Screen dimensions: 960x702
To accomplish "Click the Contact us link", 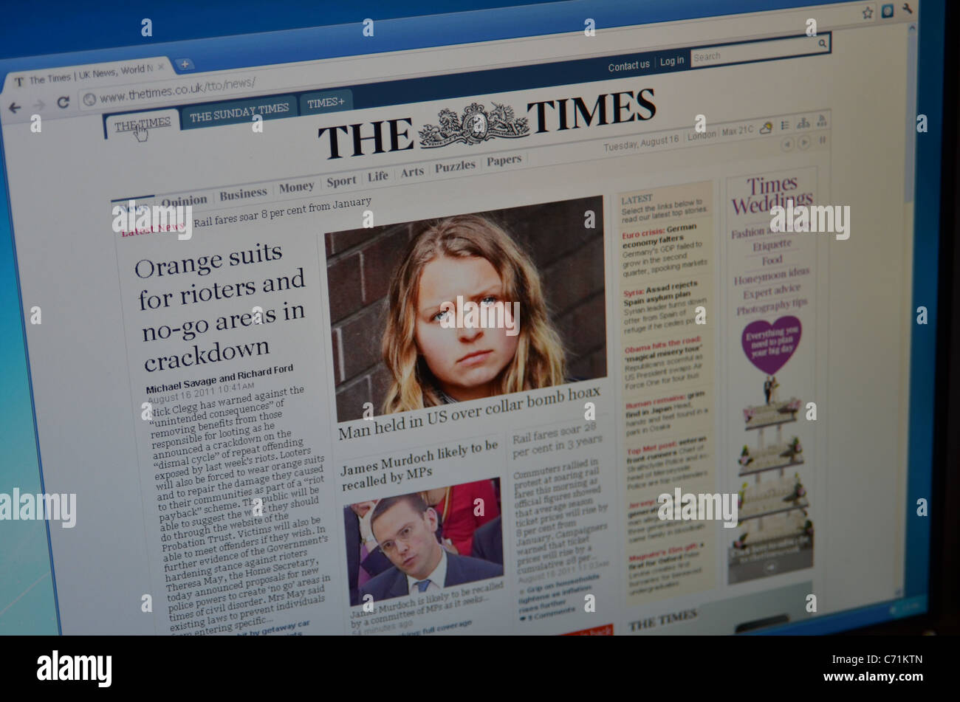I will pos(628,66).
